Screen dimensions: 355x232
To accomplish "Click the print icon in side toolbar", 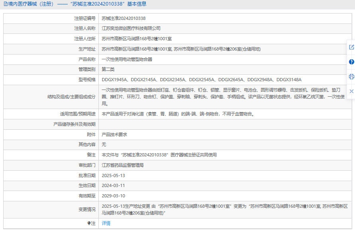I will click(351, 77).
